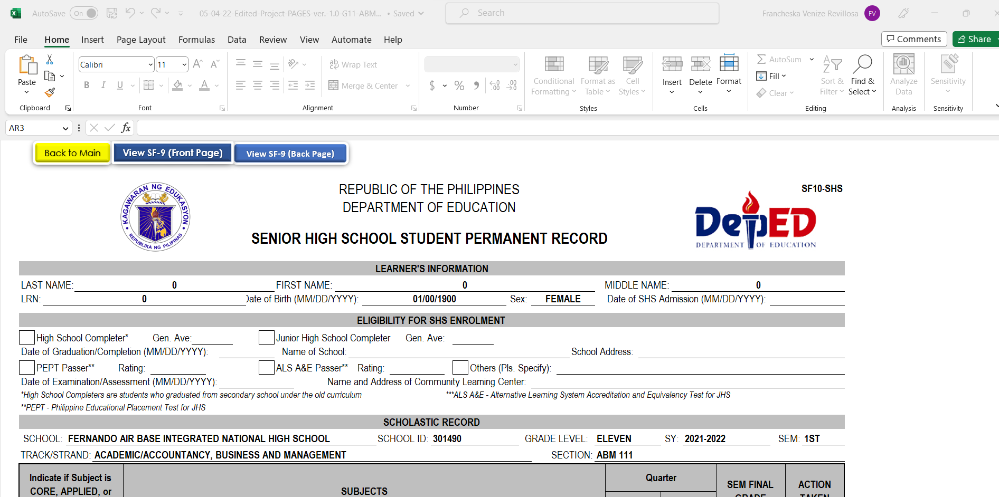Select the Format Painter brush icon
999x497 pixels.
50,93
